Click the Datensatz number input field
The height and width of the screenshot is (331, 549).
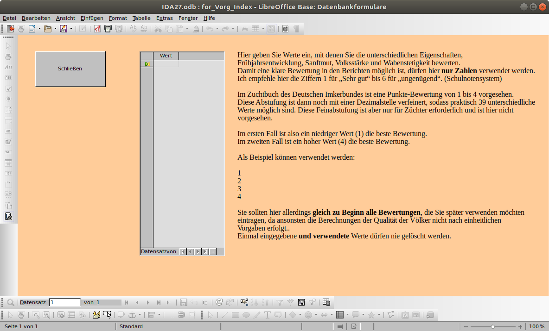pyautogui.click(x=65, y=302)
